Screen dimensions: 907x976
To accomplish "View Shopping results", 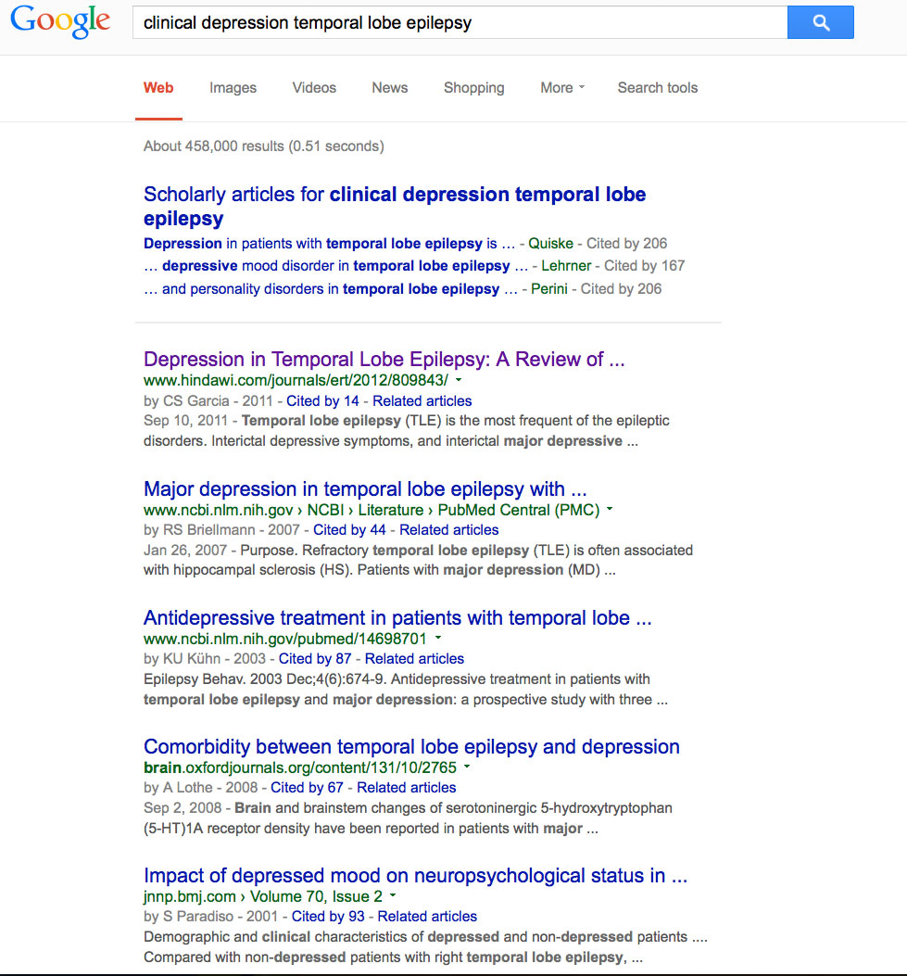I will pos(473,88).
